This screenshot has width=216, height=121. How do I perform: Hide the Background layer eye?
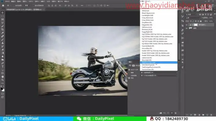point(187,28)
